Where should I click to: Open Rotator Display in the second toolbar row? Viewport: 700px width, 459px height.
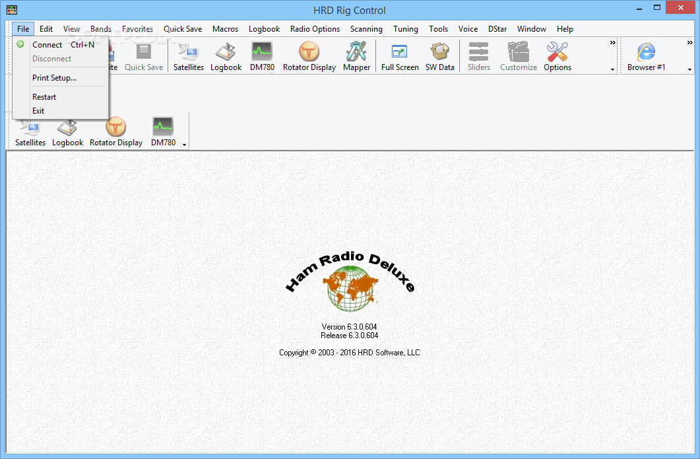(116, 132)
